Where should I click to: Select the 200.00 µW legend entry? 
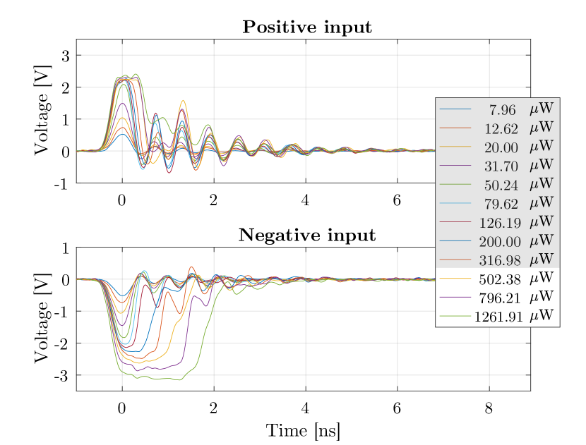[x=497, y=240]
